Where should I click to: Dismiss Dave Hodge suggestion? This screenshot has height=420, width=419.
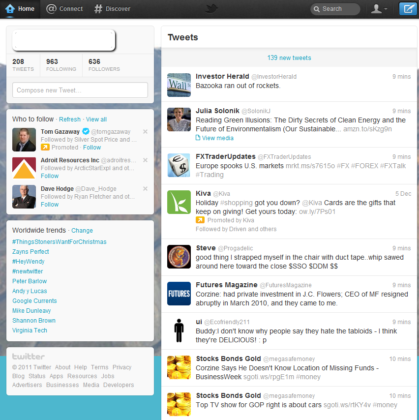point(145,188)
